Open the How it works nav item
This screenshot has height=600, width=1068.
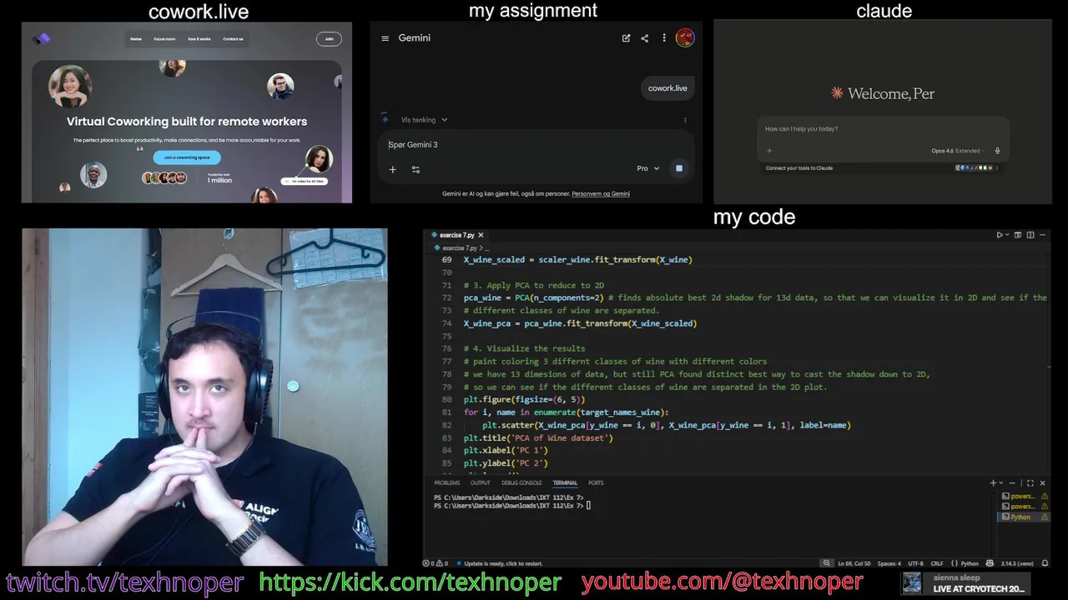click(199, 38)
